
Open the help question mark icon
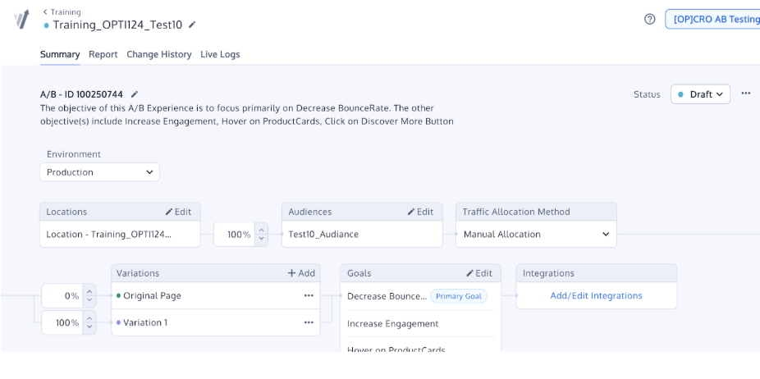point(650,19)
